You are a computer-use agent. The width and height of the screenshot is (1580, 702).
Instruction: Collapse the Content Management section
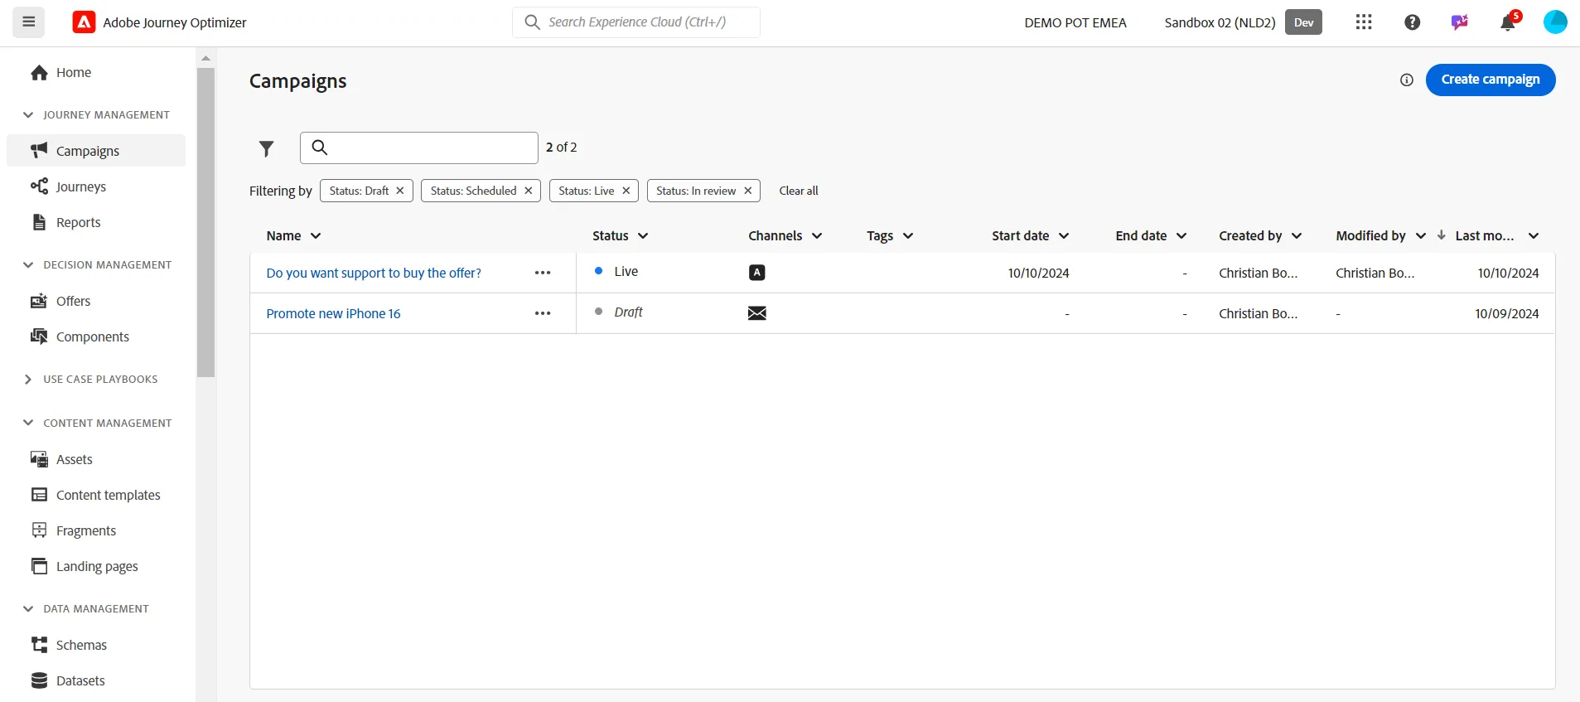click(28, 424)
